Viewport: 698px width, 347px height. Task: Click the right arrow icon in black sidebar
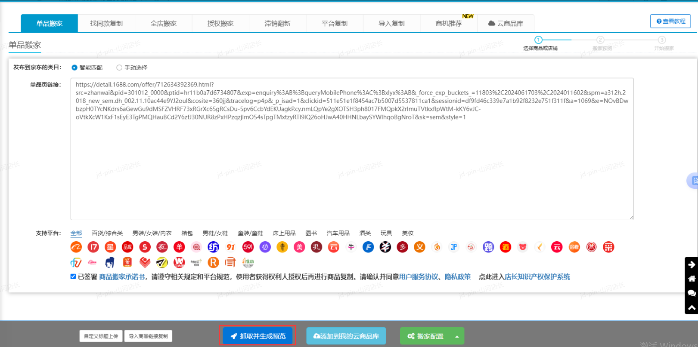692,264
